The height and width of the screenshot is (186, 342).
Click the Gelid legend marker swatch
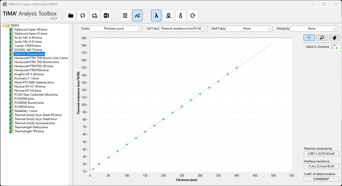(335, 47)
